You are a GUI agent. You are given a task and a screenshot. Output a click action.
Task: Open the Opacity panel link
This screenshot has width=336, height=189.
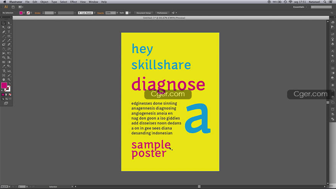tap(100, 13)
